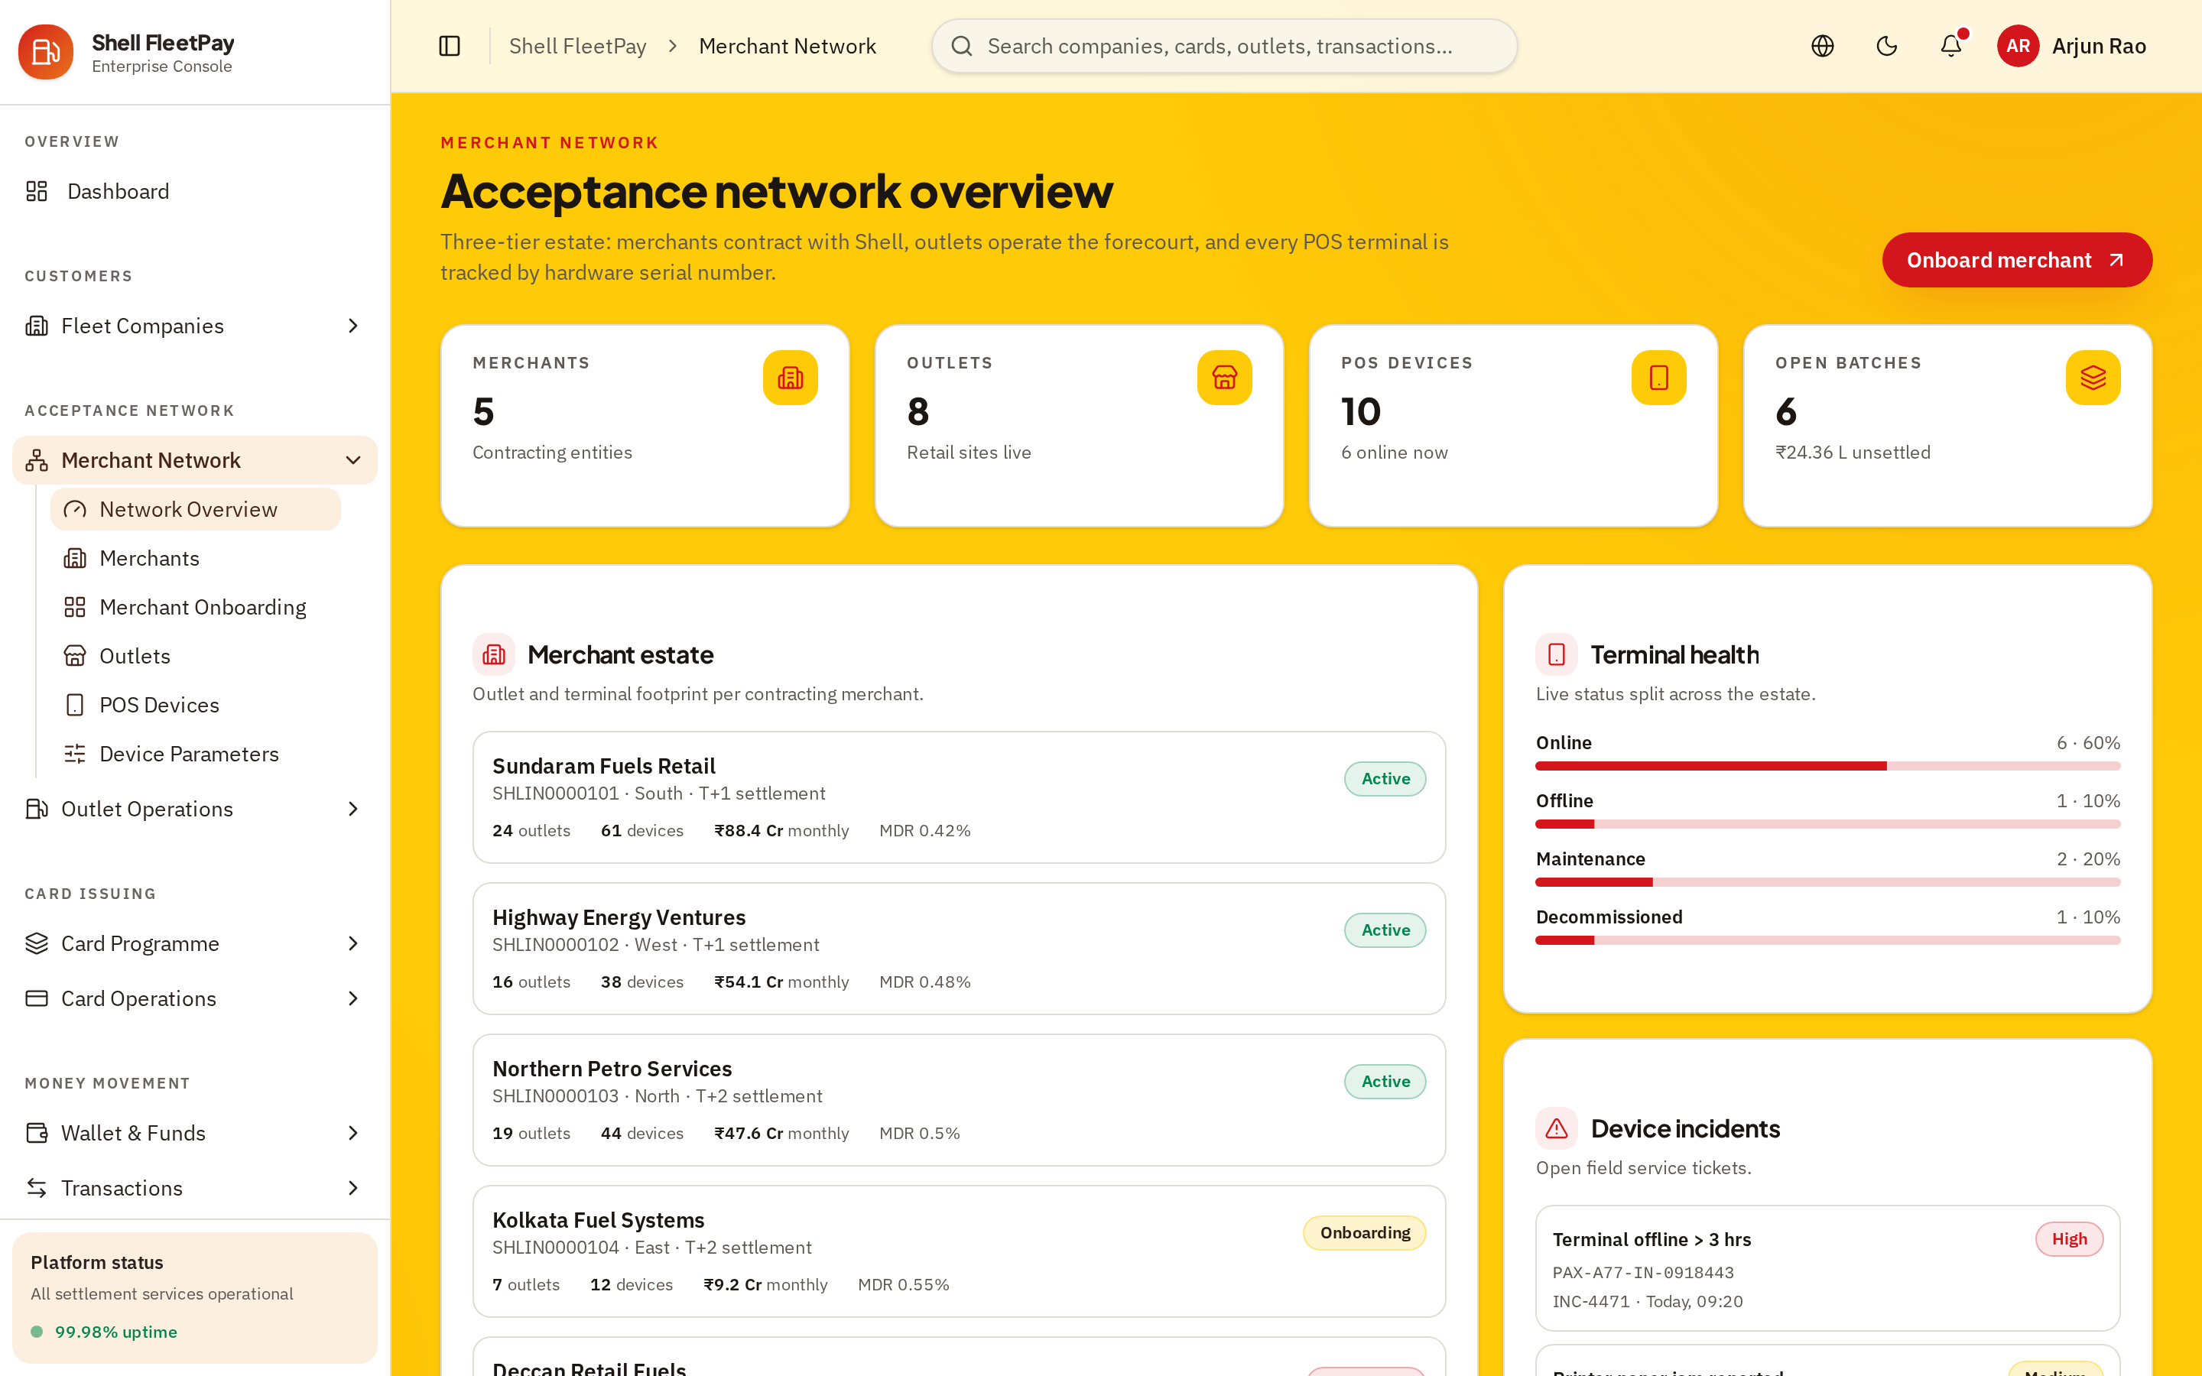Click the High severity badge
The width and height of the screenshot is (2202, 1376).
[x=2069, y=1239]
